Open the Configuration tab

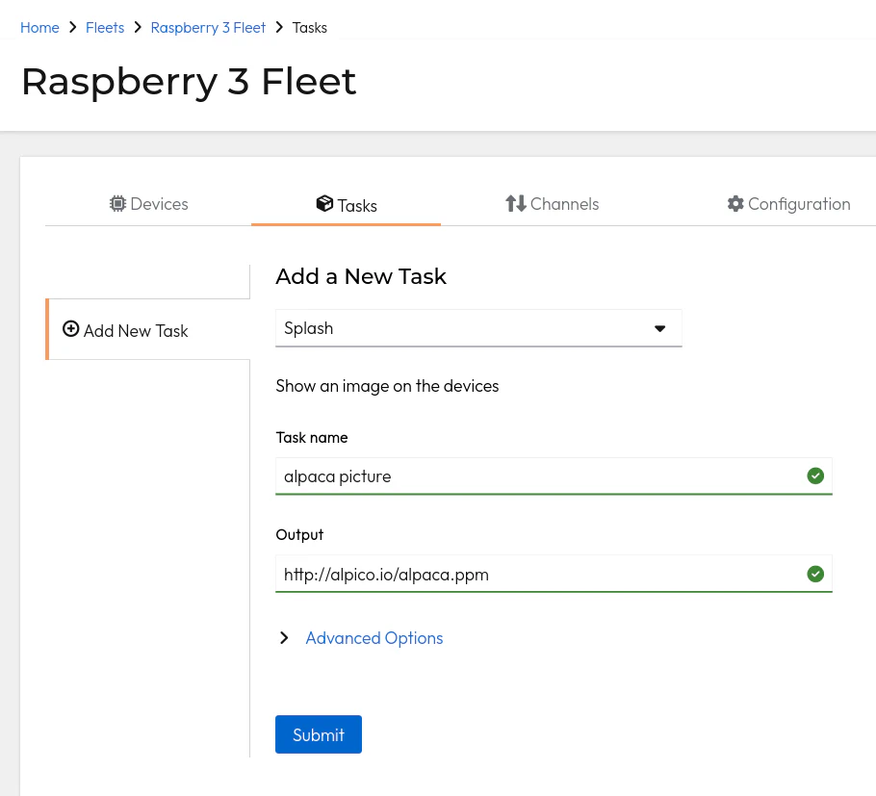point(788,204)
